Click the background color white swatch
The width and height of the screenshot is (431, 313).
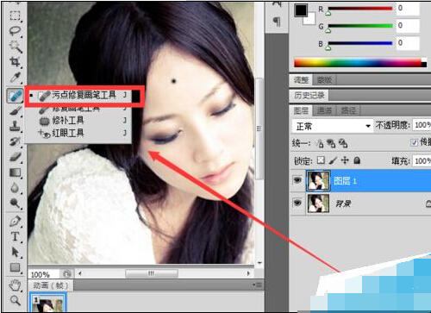[x=311, y=20]
